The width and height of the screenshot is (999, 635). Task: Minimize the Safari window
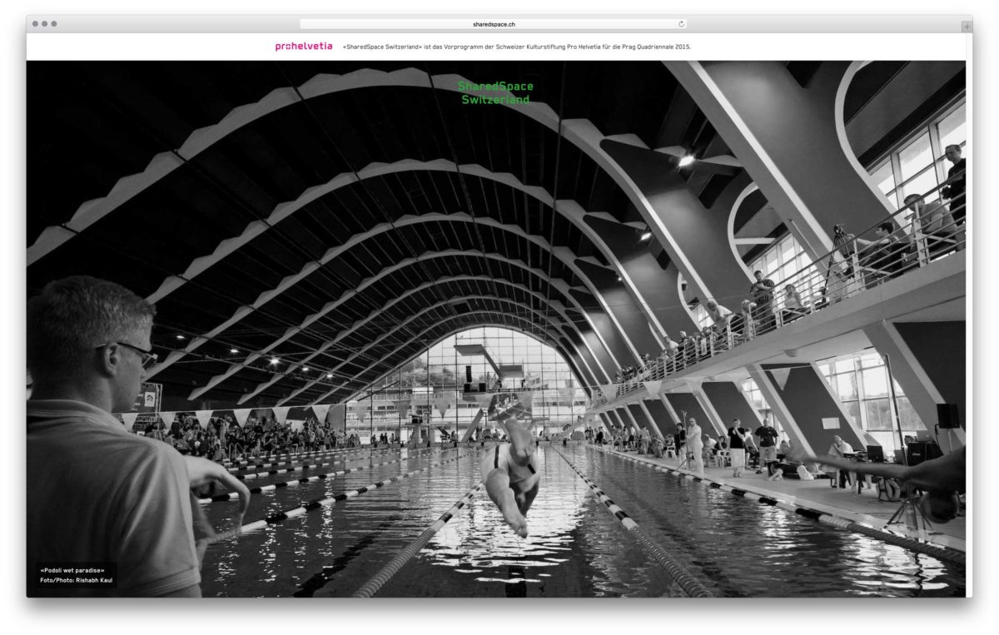pyautogui.click(x=45, y=24)
